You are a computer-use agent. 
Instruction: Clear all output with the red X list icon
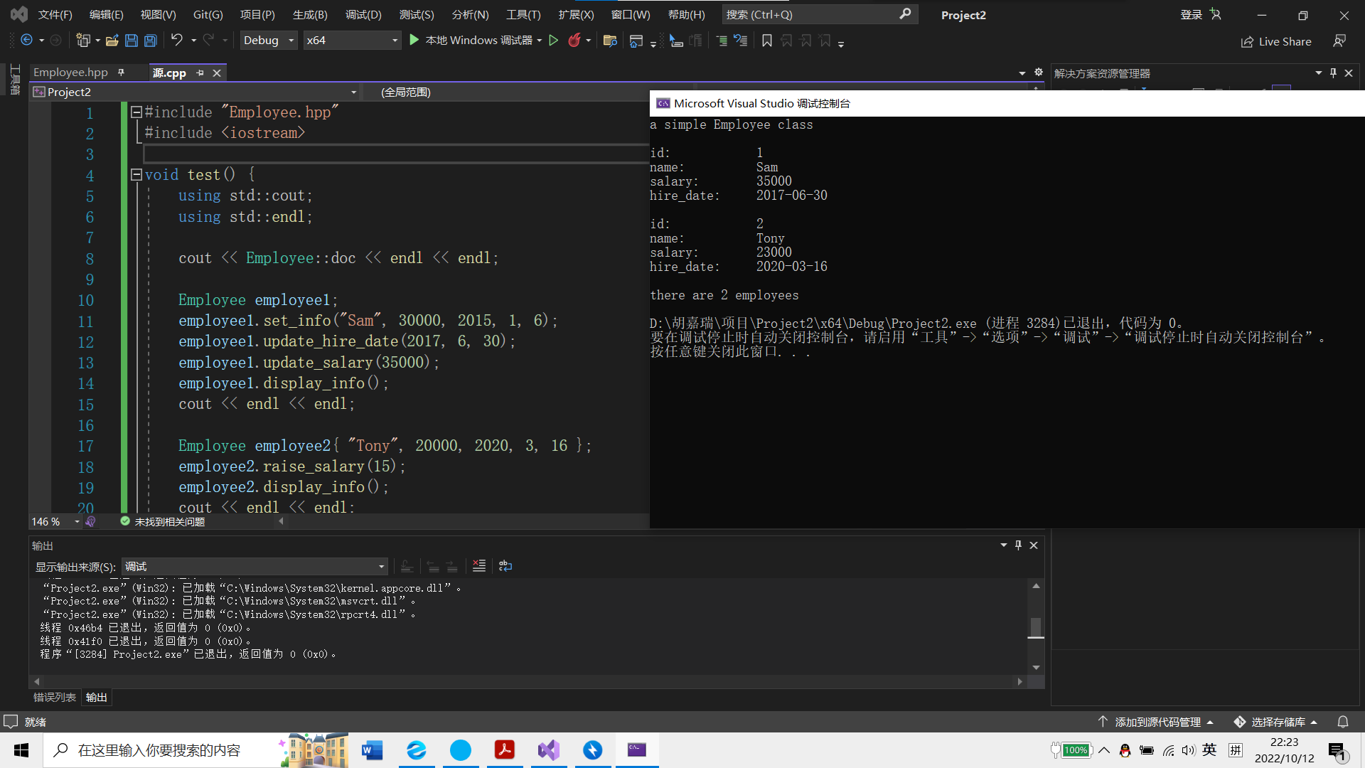479,566
